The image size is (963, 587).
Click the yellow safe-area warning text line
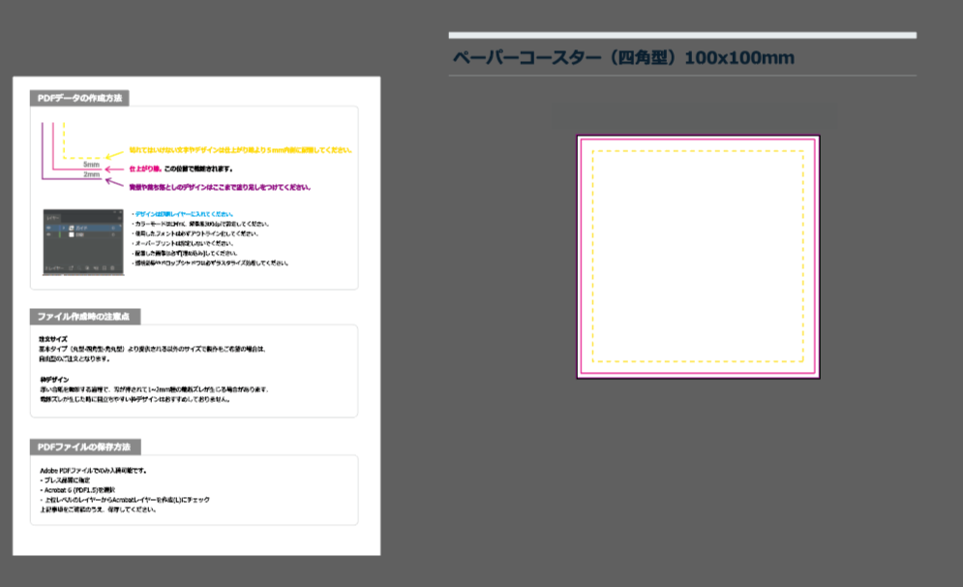click(x=240, y=150)
